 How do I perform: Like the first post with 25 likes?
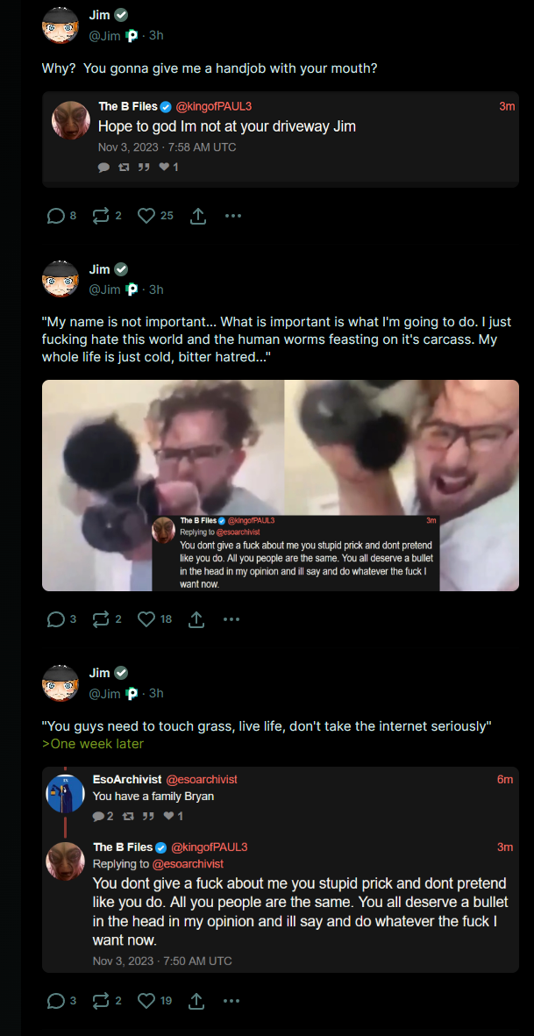(146, 216)
